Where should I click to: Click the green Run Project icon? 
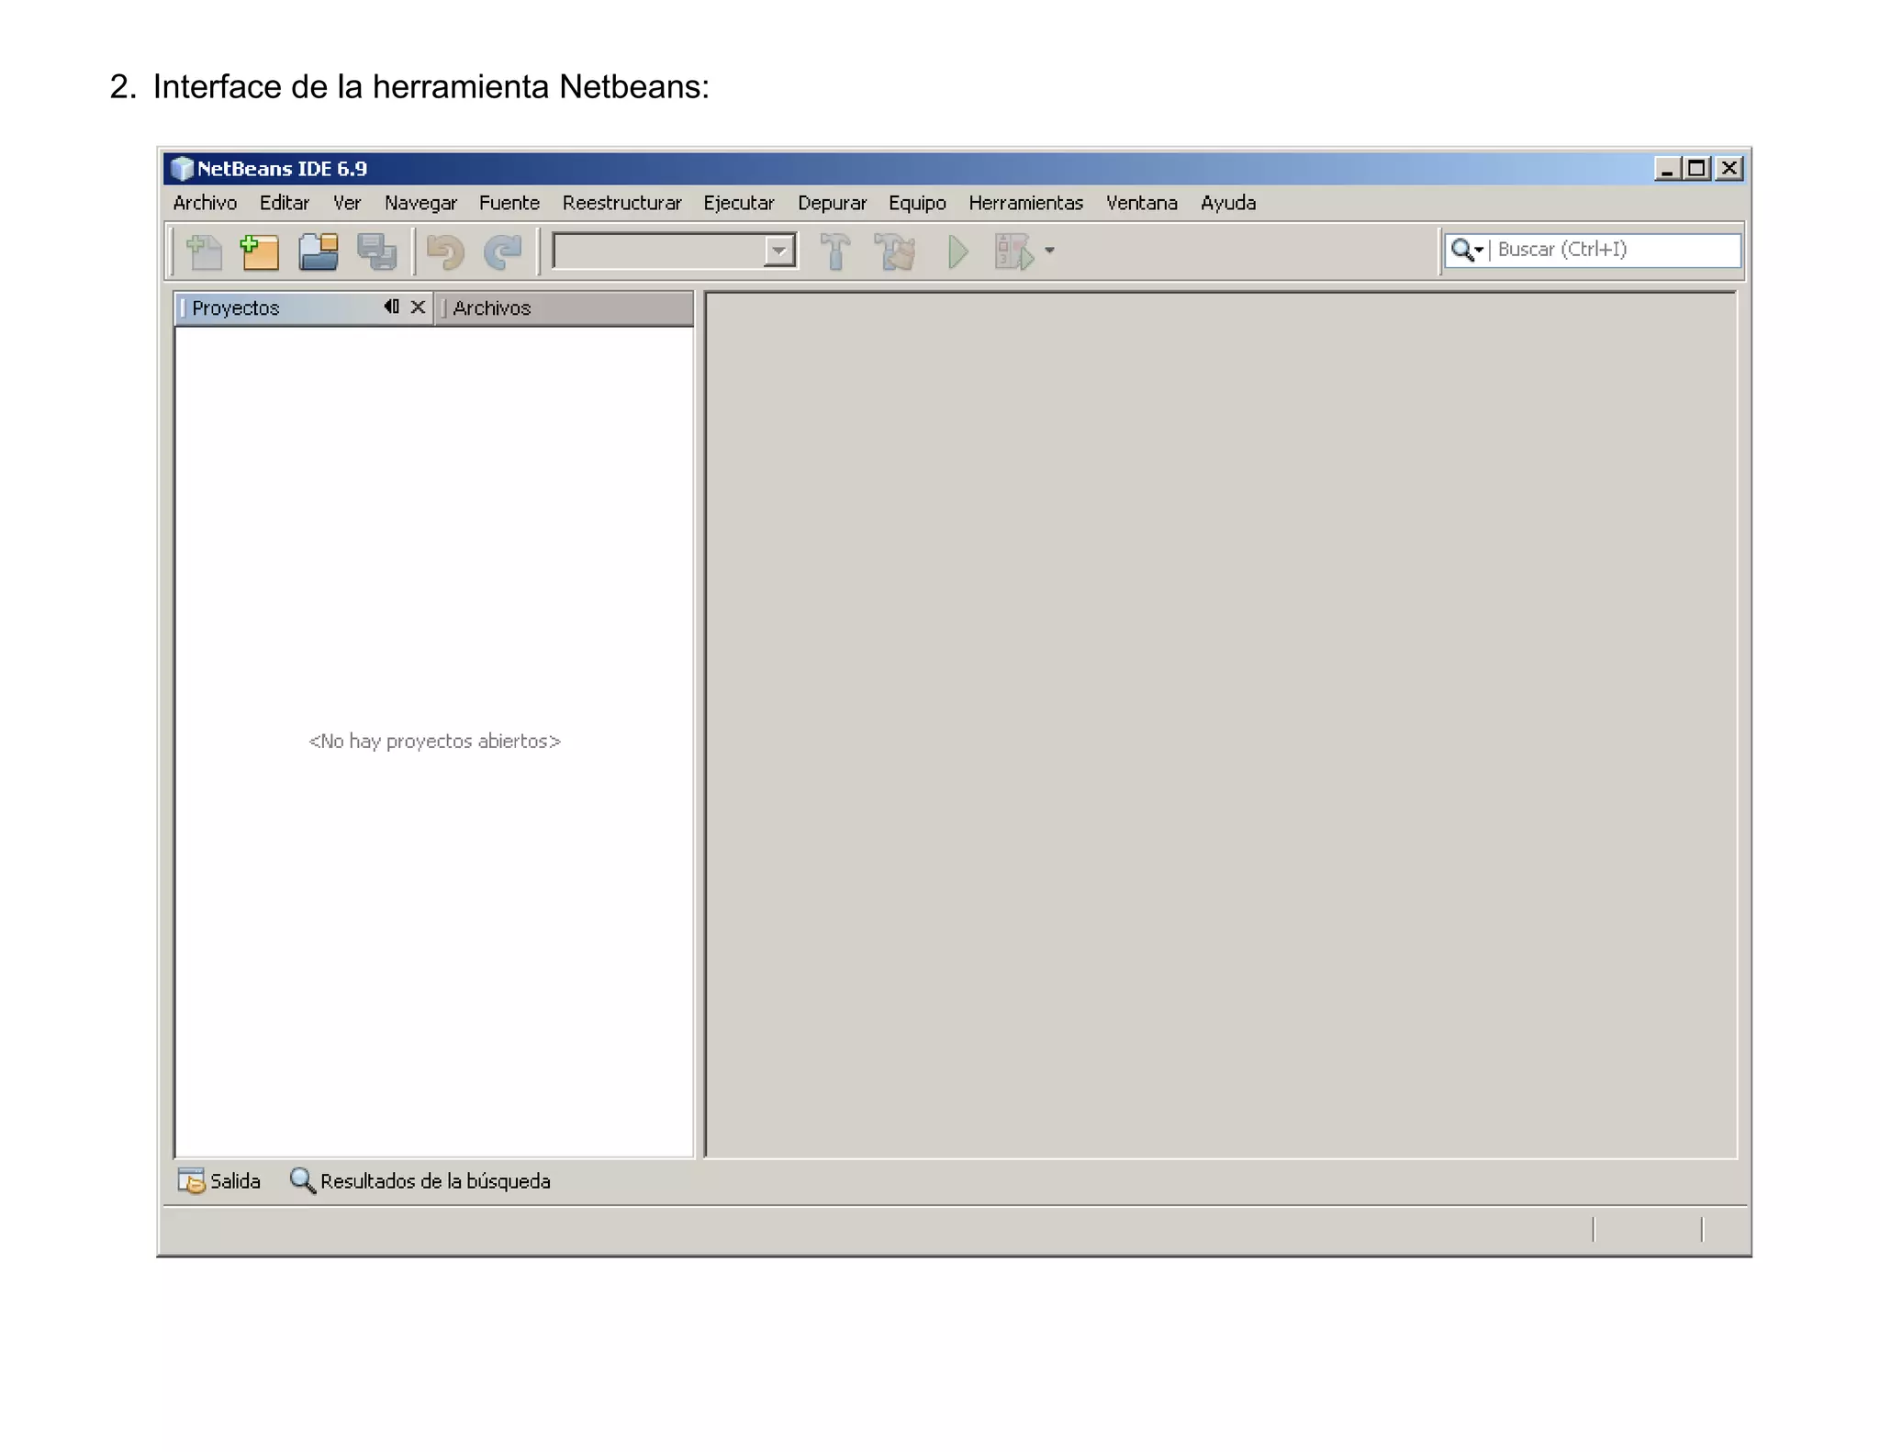click(x=957, y=251)
